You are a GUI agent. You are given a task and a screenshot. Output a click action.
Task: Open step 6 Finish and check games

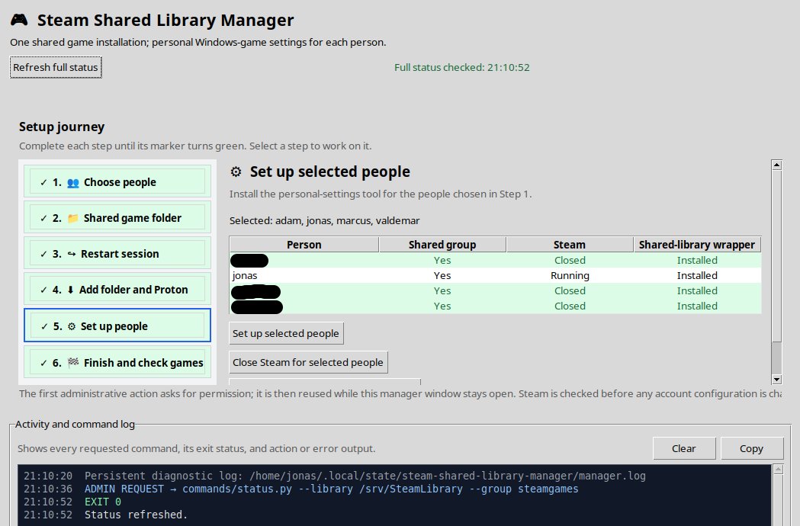pos(117,363)
